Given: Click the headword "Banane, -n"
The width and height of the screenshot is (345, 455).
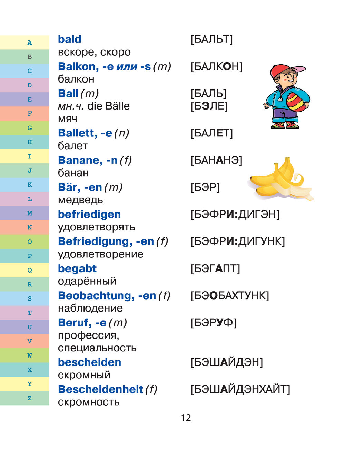Looking at the screenshot, I should (88, 160).
